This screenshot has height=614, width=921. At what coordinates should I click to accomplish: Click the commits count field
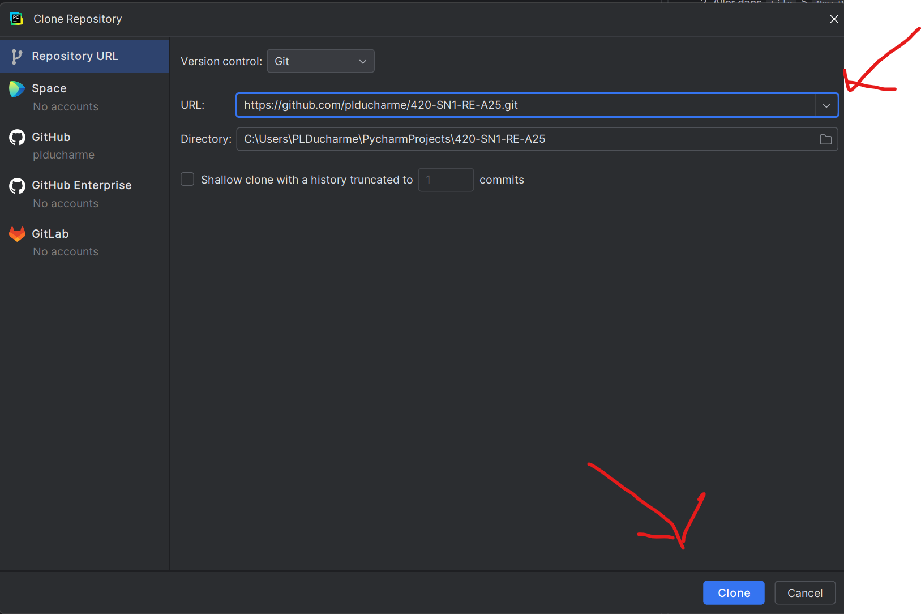click(445, 180)
